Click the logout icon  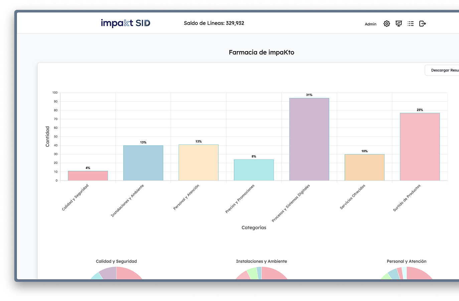click(x=423, y=23)
